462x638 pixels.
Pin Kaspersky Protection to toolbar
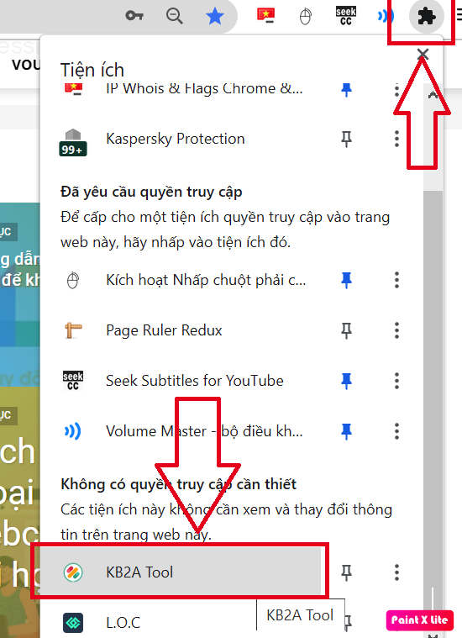346,139
